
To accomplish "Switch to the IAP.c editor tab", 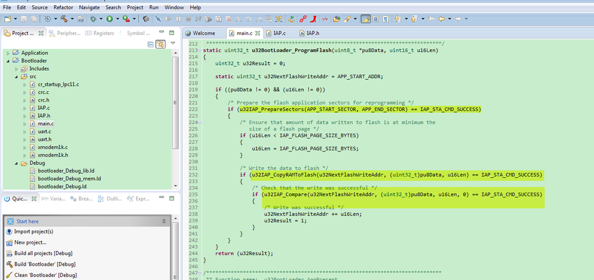I will tap(275, 33).
